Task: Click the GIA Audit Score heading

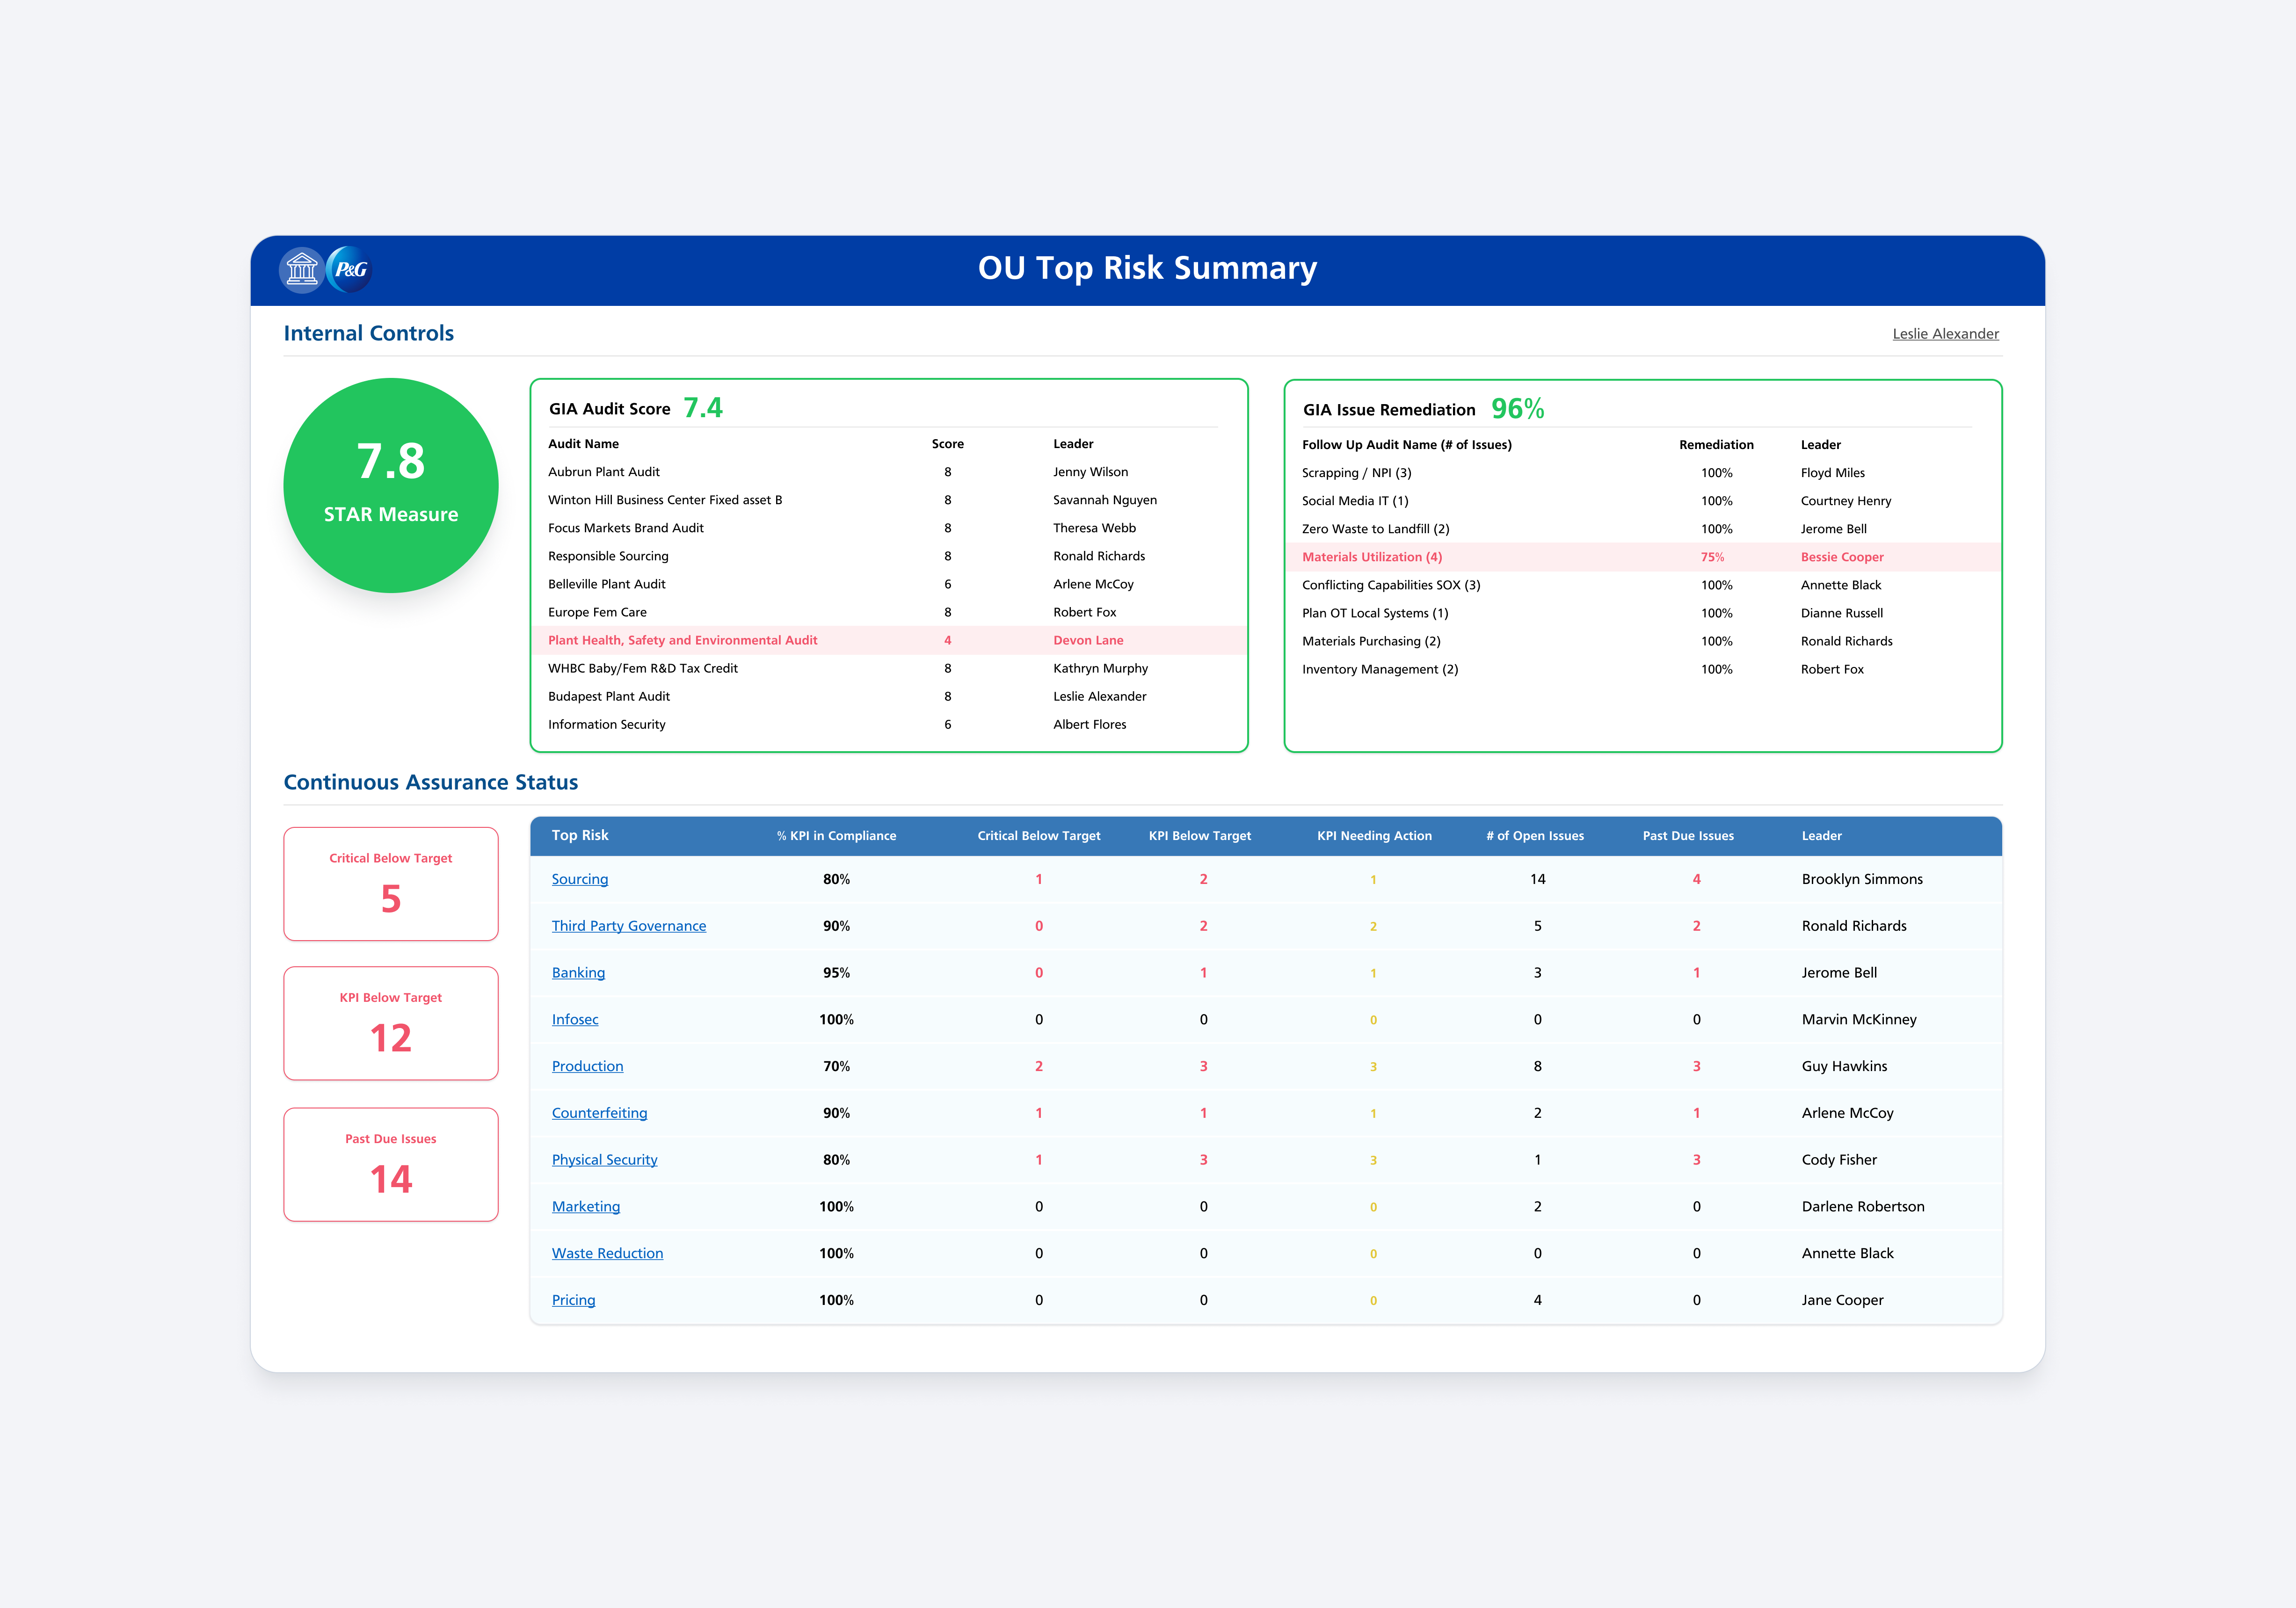Action: pyautogui.click(x=609, y=408)
